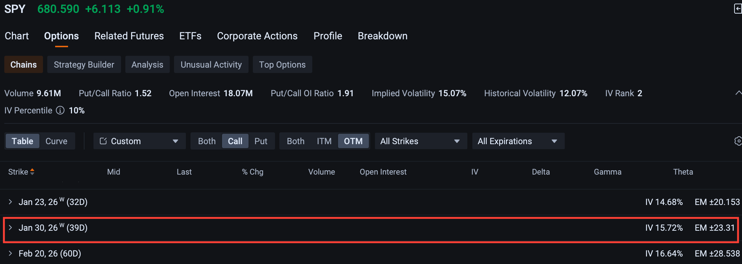Select the Chains sub-tab
742x264 pixels.
pyautogui.click(x=24, y=64)
